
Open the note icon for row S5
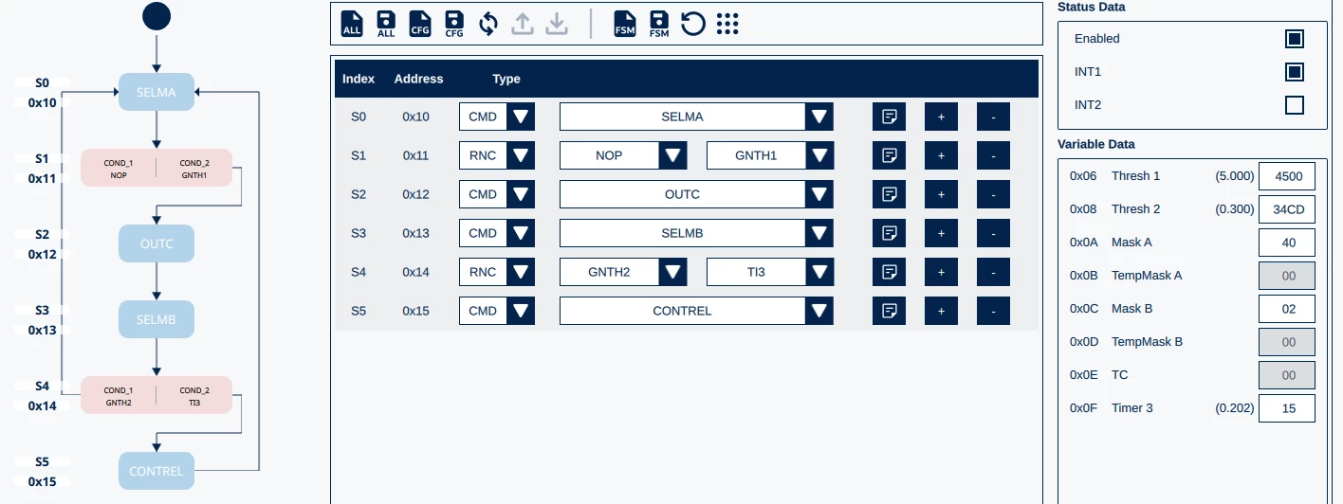(890, 311)
